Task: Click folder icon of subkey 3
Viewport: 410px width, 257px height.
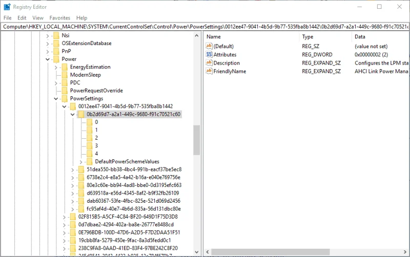Action: pos(89,146)
